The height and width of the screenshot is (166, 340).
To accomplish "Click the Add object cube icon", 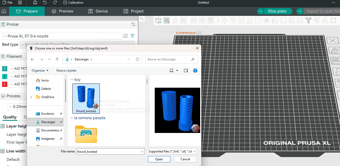I will 158,21.
